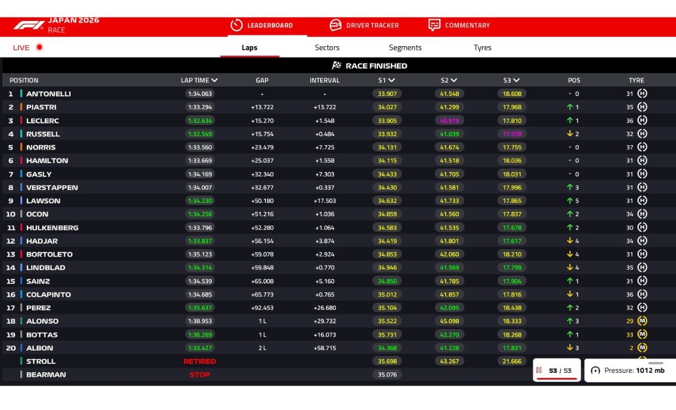Image resolution: width=676 pixels, height=410 pixels.
Task: Open the S3 sector column dropdown
Action: 517,80
